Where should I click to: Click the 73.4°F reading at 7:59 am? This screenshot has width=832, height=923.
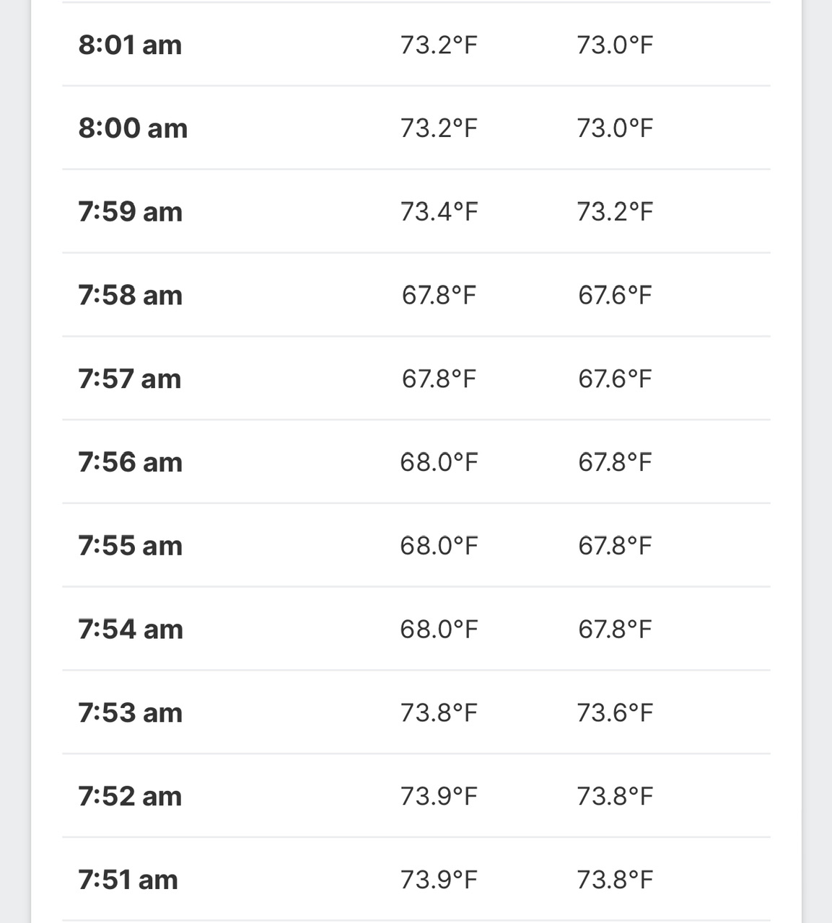[x=439, y=212]
